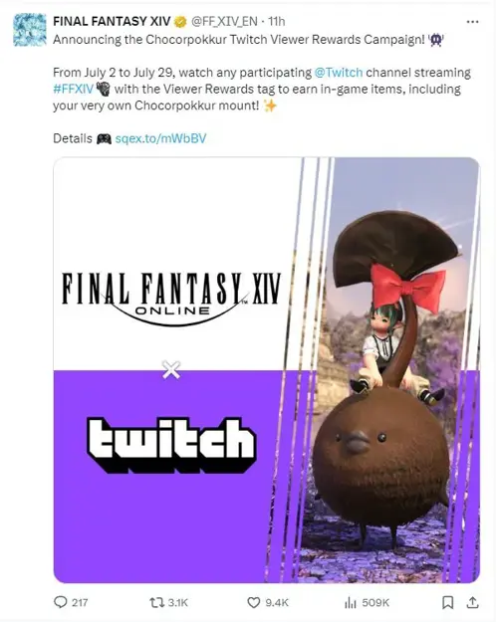Click the 9.4K likes count

point(277,602)
